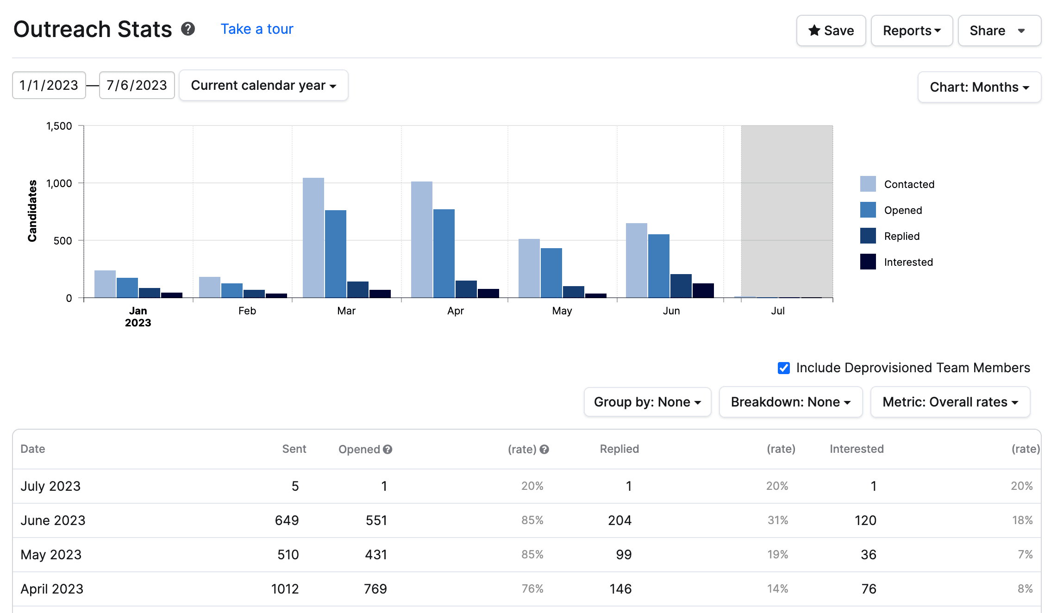
Task: Click the star icon inside the Save button
Action: pos(813,31)
